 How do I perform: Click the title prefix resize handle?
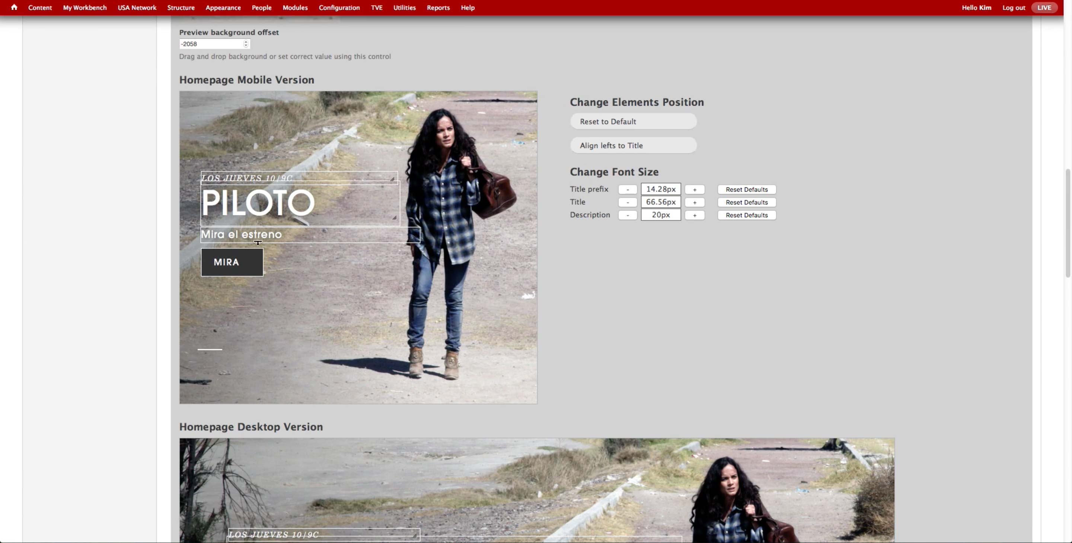tap(392, 179)
